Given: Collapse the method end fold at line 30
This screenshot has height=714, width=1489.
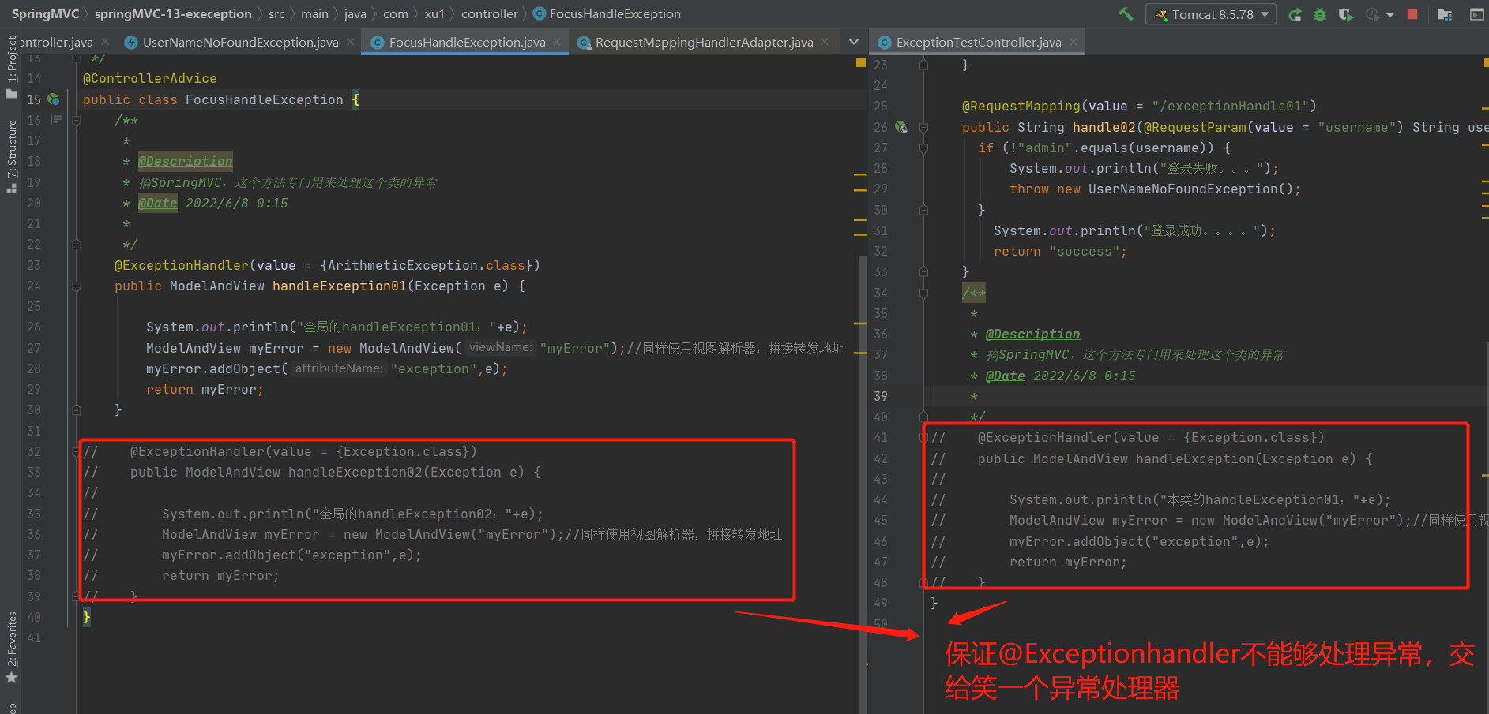Looking at the screenshot, I should tap(77, 410).
